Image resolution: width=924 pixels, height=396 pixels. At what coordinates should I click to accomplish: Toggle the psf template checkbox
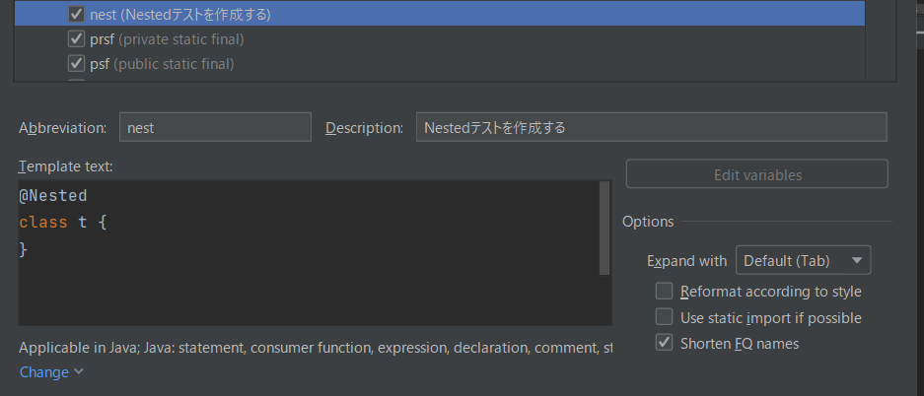tap(77, 63)
